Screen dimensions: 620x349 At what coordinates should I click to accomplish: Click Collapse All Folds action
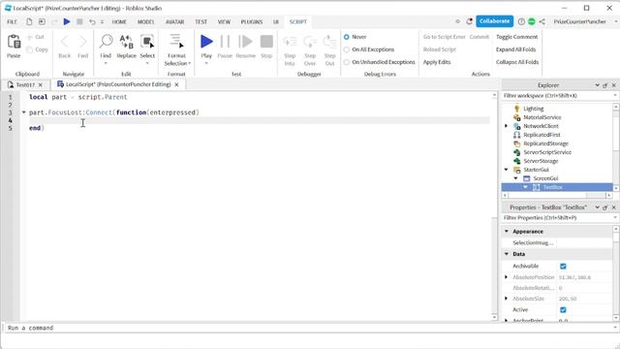(517, 62)
